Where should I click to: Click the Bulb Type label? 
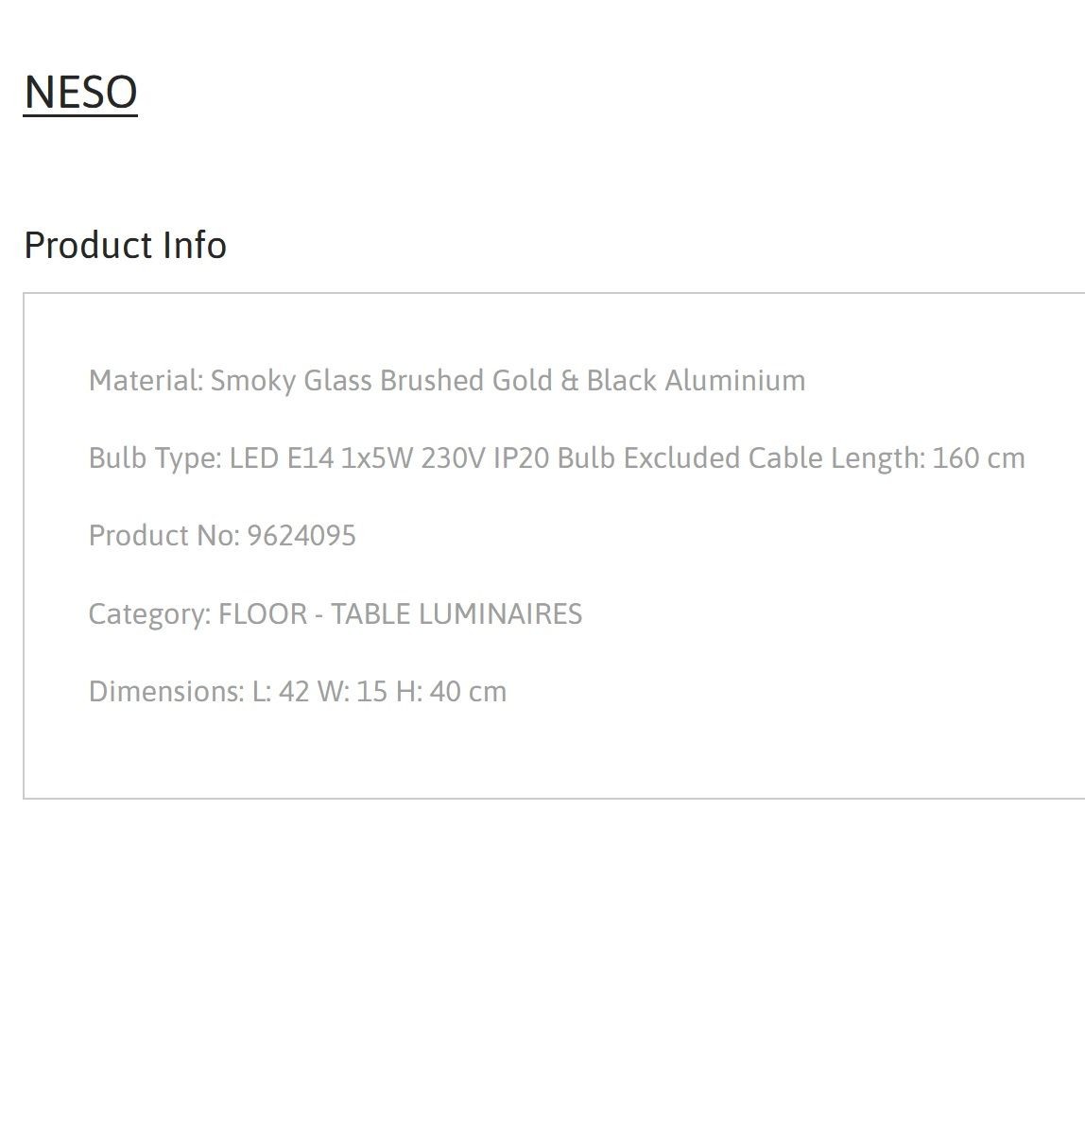click(x=155, y=458)
